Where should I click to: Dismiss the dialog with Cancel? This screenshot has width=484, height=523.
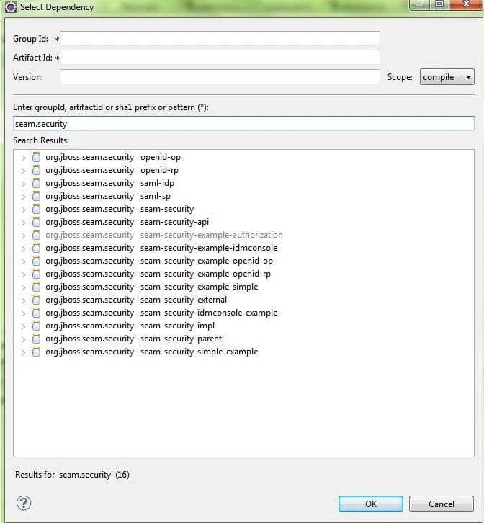coord(442,504)
